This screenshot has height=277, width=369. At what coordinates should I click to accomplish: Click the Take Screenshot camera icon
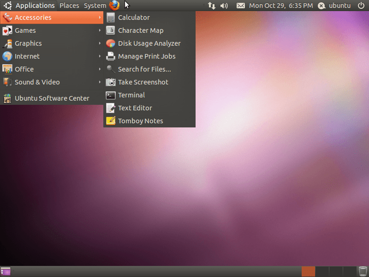tap(110, 82)
